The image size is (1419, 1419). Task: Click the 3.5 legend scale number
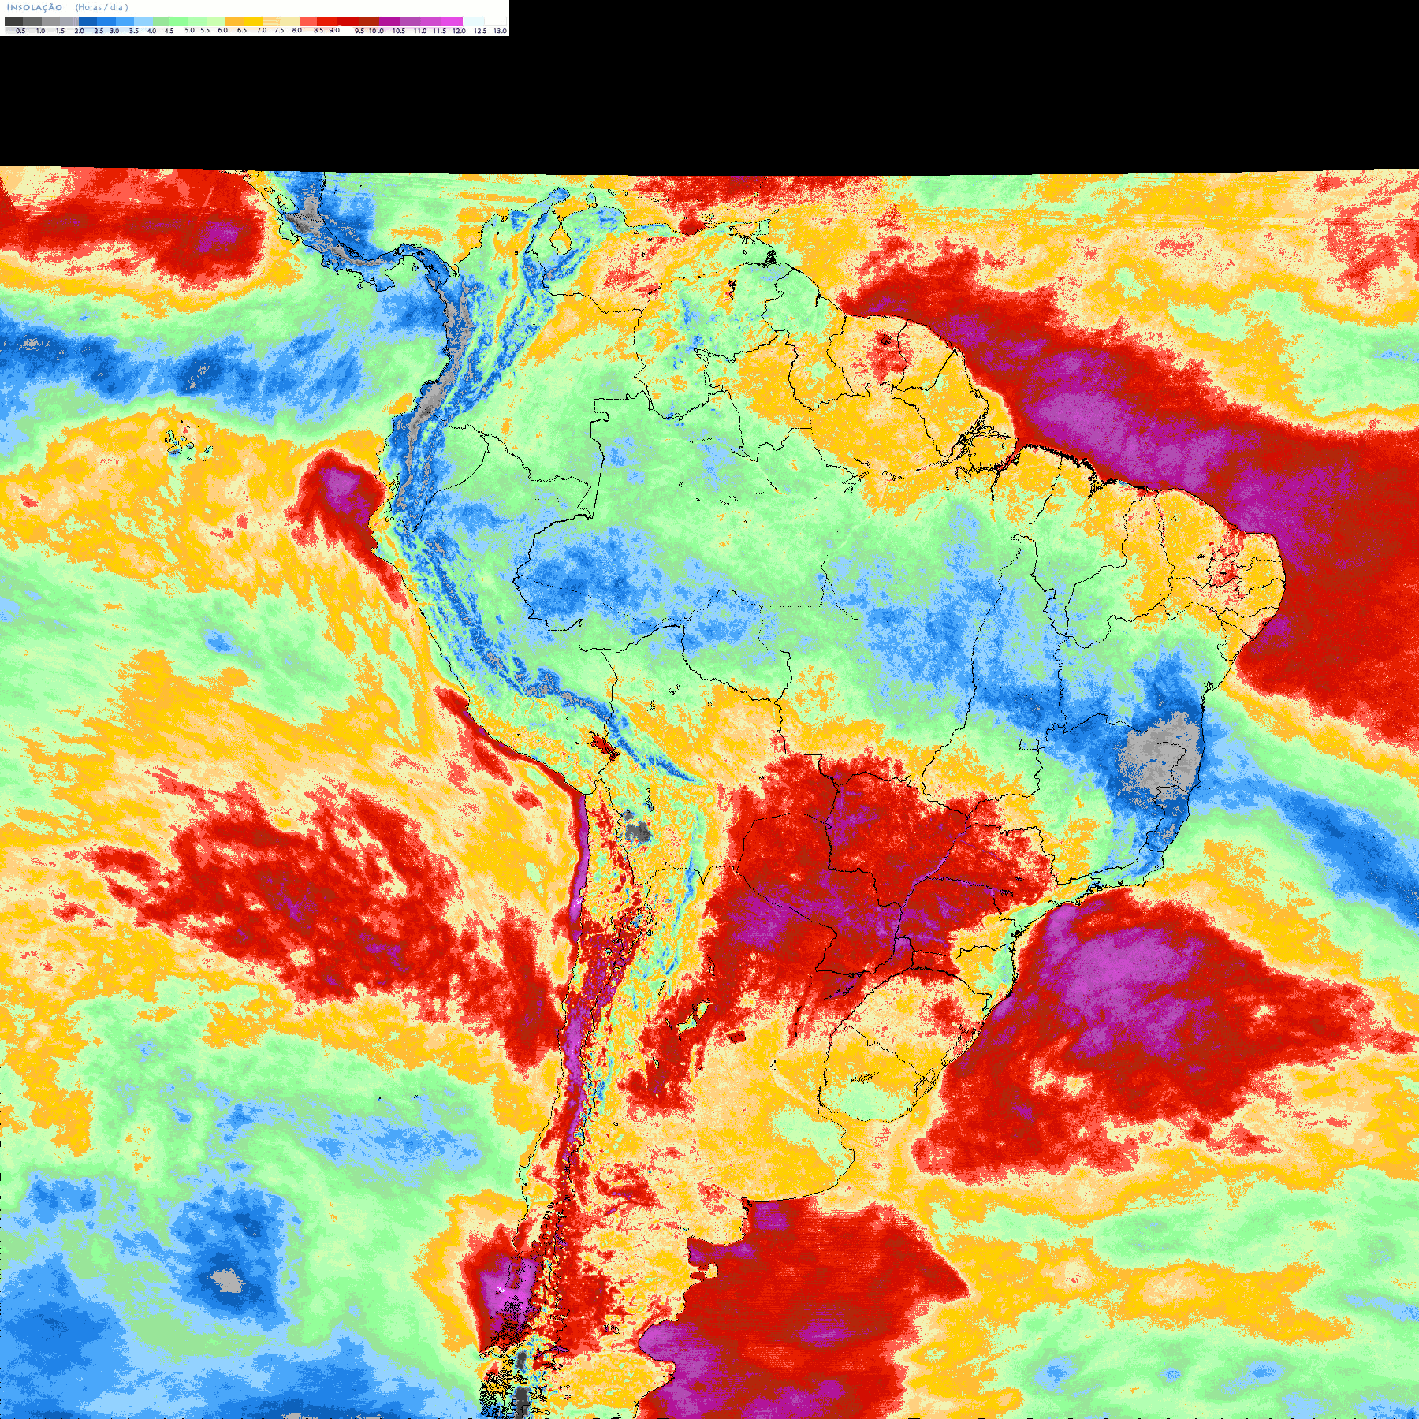point(134,31)
